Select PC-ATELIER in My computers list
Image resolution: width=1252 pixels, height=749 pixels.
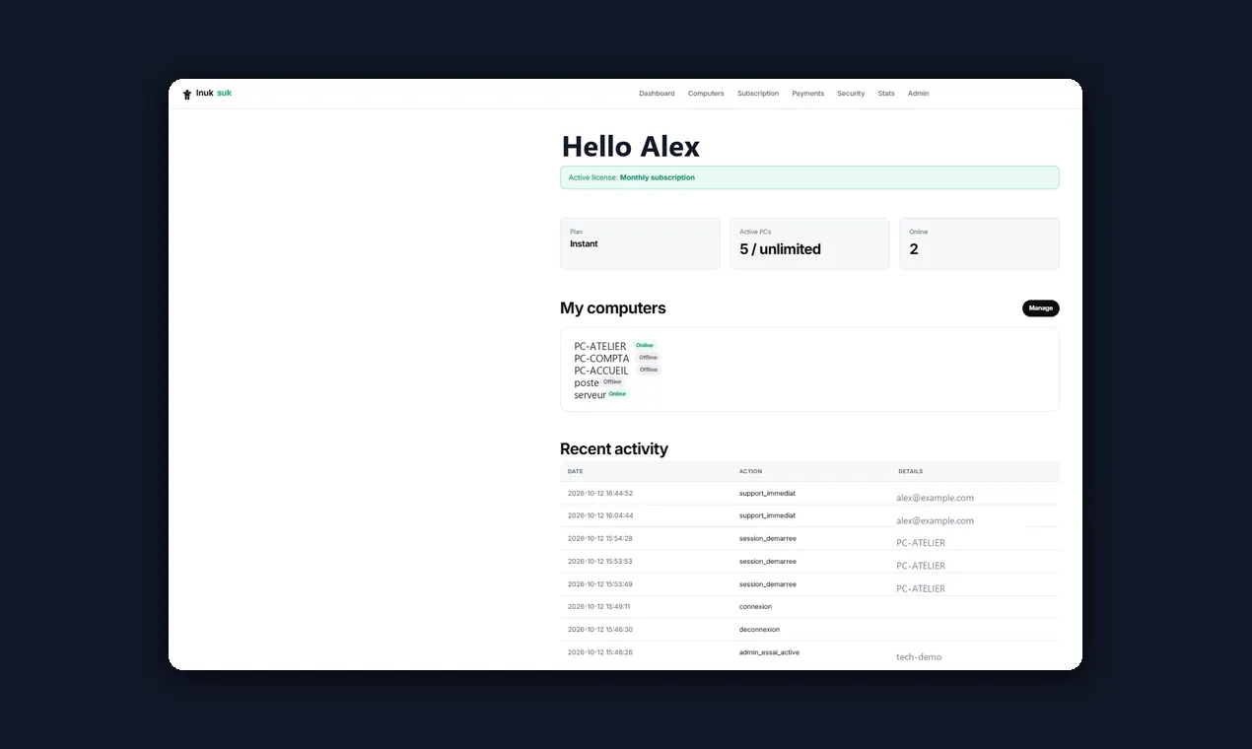click(600, 346)
